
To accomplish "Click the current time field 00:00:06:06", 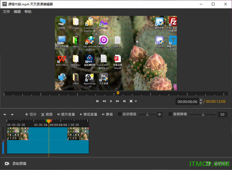I will pyautogui.click(x=187, y=102).
